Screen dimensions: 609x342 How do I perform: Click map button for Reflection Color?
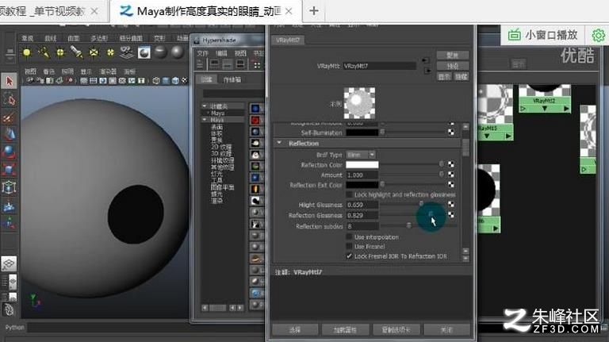(x=451, y=164)
